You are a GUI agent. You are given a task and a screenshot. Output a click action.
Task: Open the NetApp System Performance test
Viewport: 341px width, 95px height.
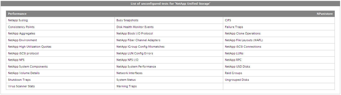click(x=136, y=67)
